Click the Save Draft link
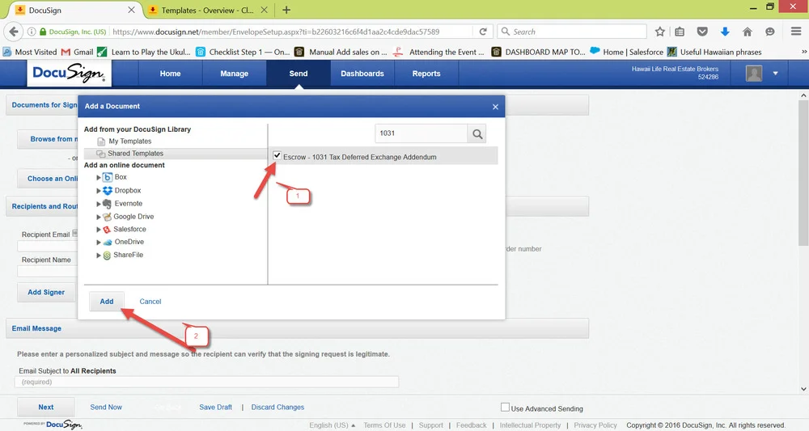 tap(216, 408)
